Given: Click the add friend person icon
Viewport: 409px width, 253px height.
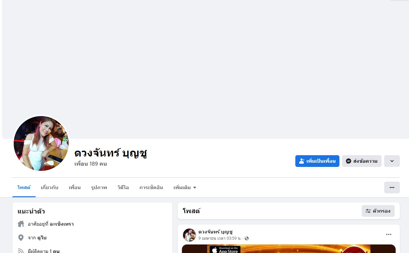Looking at the screenshot, I should 302,161.
